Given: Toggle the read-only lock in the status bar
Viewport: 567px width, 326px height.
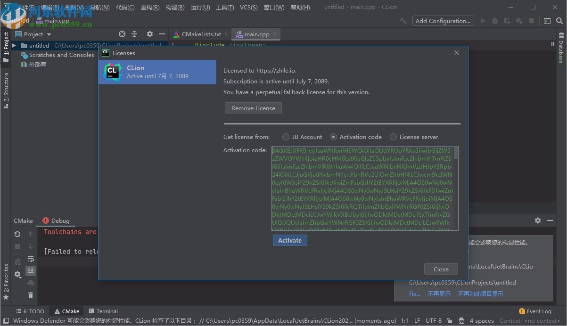Looking at the screenshot, I should point(449,320).
